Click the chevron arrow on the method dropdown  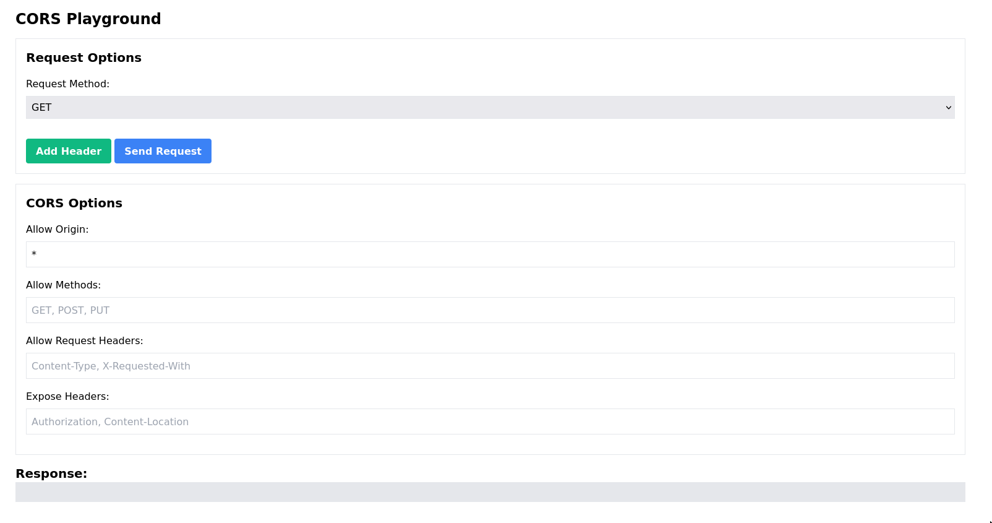[x=948, y=108]
